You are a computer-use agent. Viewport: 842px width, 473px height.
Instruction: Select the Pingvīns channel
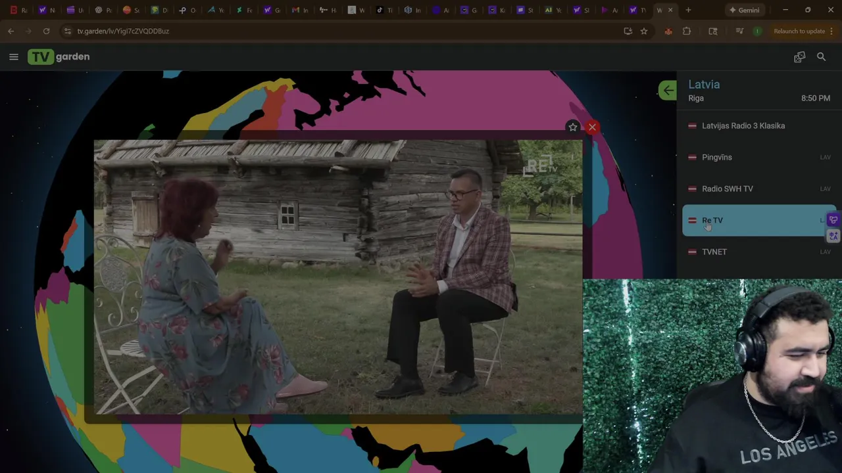point(759,157)
